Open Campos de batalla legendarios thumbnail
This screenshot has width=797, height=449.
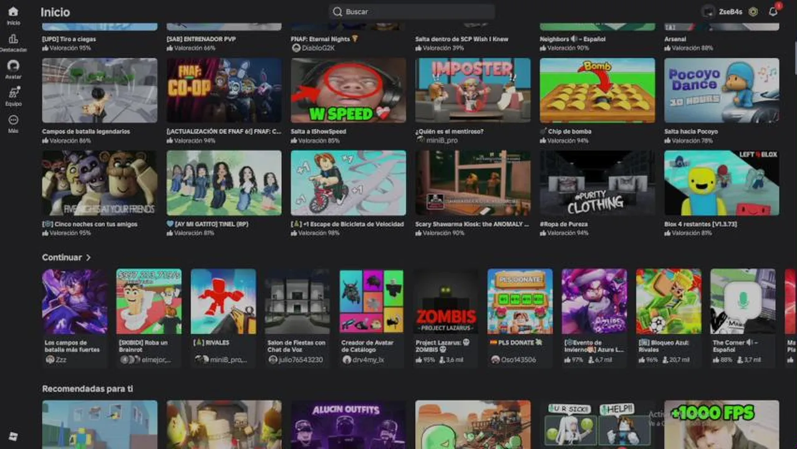tap(100, 90)
